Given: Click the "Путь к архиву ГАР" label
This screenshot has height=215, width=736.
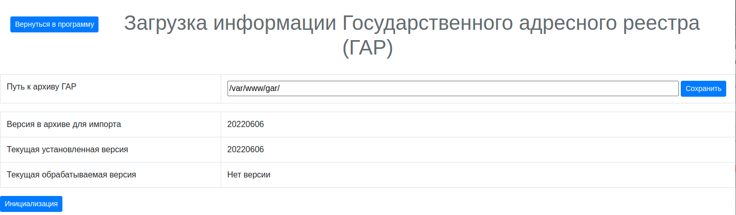Looking at the screenshot, I should pos(41,87).
